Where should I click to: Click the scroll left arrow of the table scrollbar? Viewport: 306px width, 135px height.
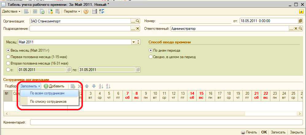[6, 113]
